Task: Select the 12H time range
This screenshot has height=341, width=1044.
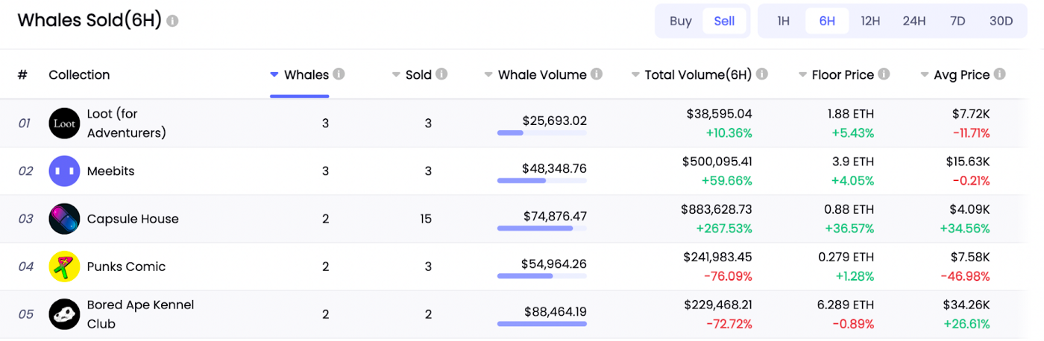Action: (870, 21)
